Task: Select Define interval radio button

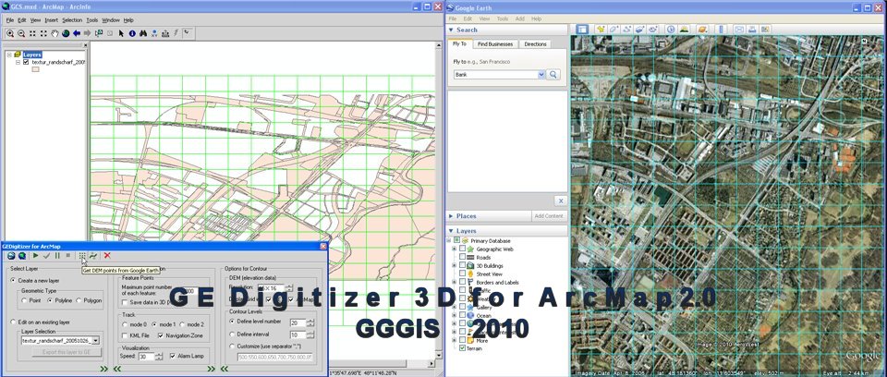Action: coord(233,334)
